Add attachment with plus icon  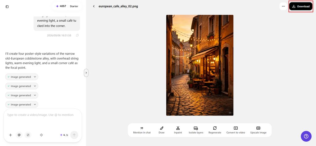tap(10, 135)
